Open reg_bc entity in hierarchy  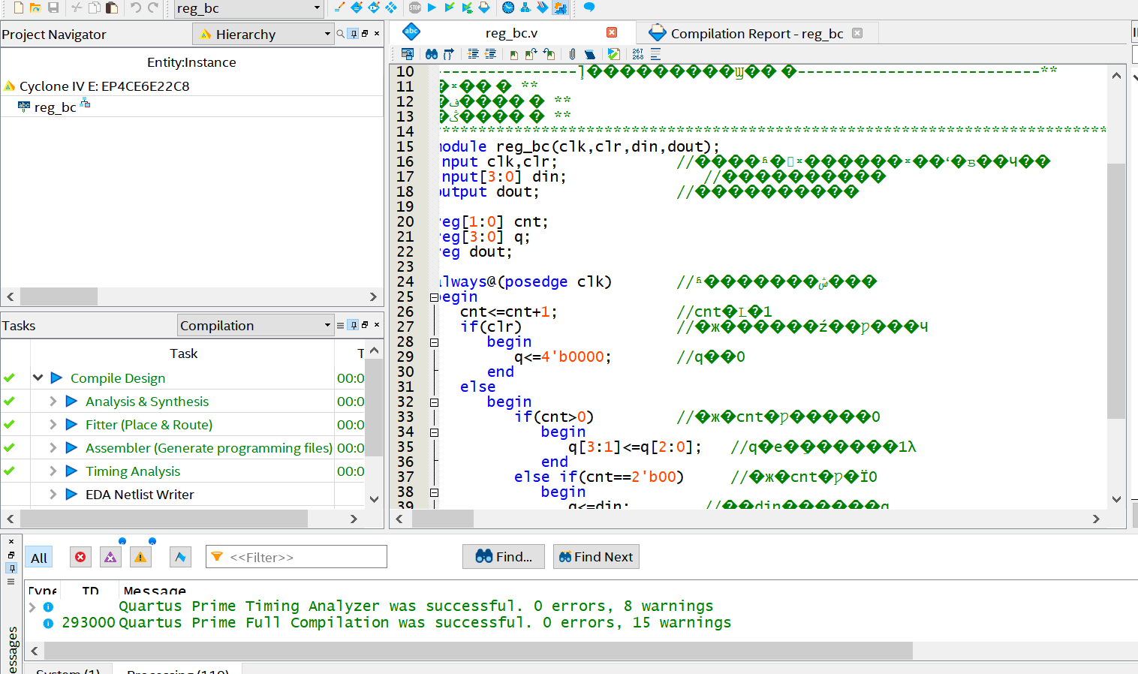(55, 107)
